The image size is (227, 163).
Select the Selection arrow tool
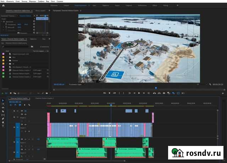pos(3,100)
